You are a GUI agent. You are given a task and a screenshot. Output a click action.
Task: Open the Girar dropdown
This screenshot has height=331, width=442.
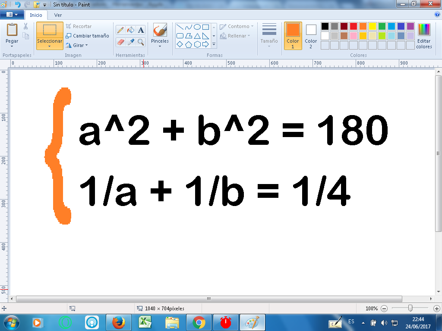coord(78,45)
